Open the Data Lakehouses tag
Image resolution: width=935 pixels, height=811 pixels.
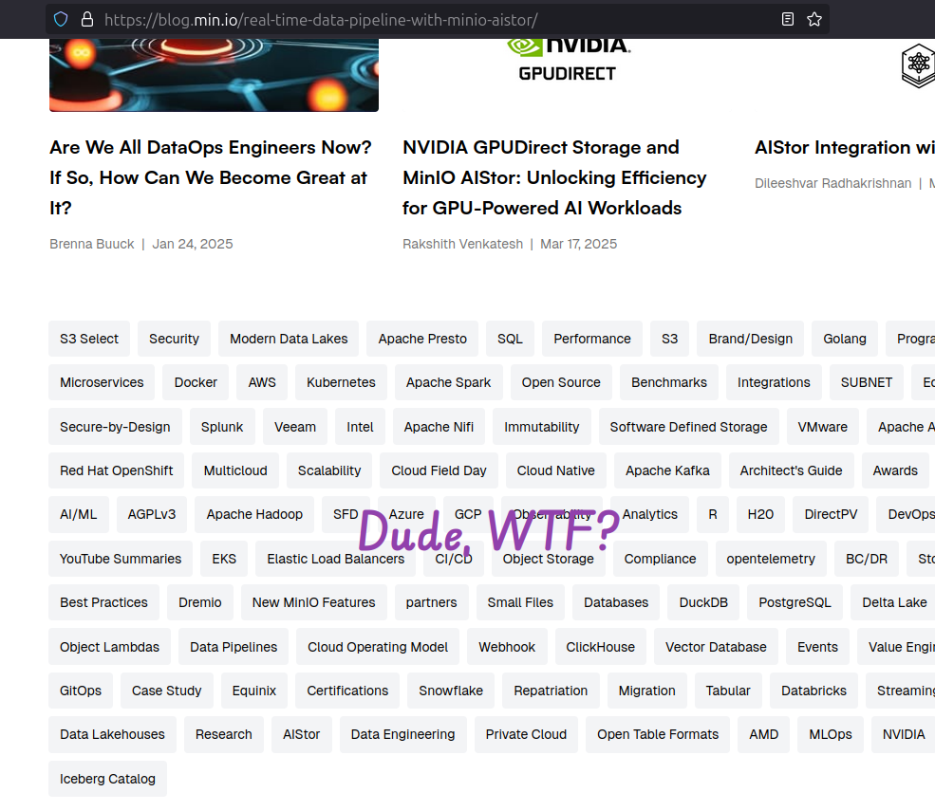coord(112,733)
